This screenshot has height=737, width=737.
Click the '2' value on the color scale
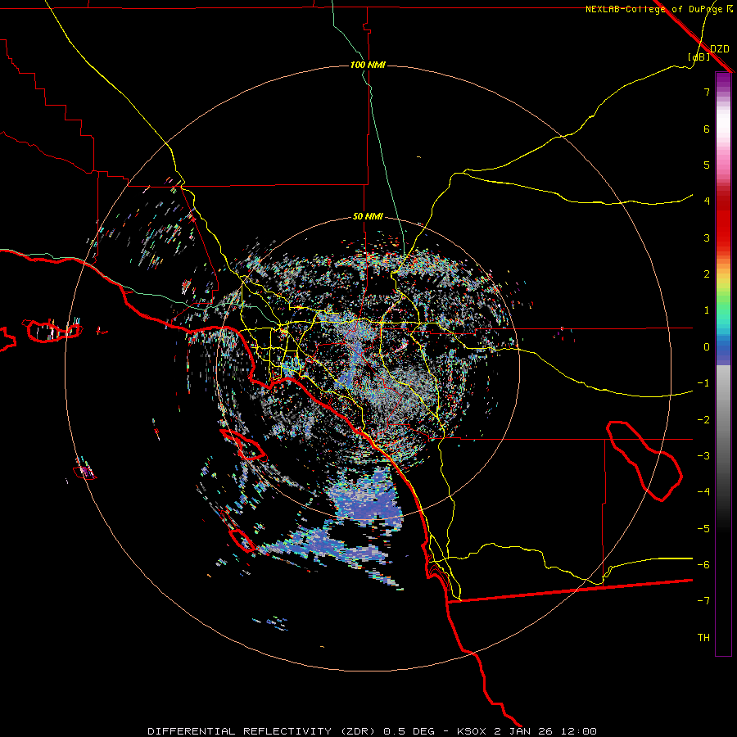pos(707,274)
